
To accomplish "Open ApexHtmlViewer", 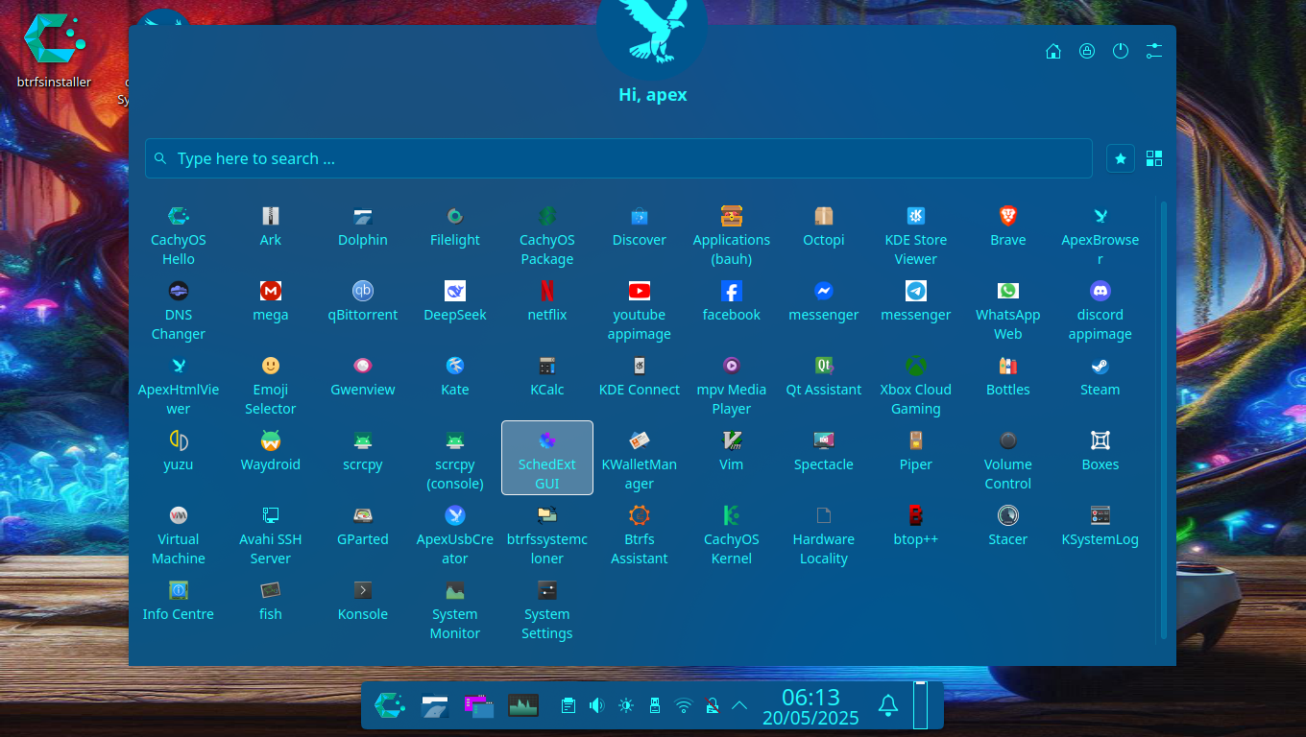I will (179, 385).
